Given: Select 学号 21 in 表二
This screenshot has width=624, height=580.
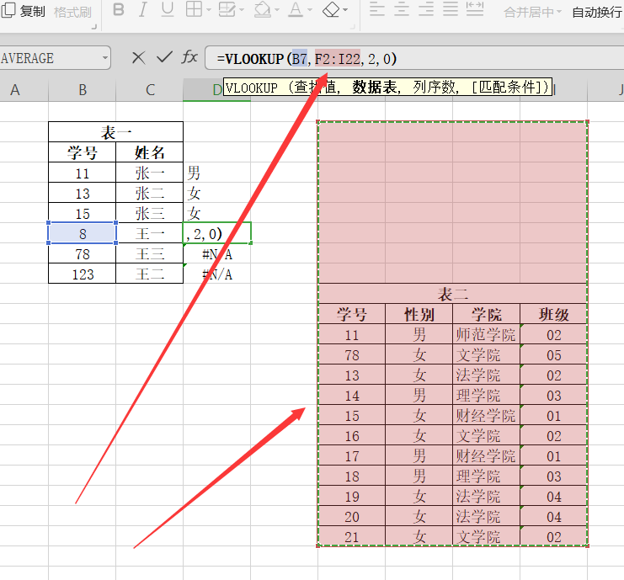Looking at the screenshot, I should click(352, 536).
